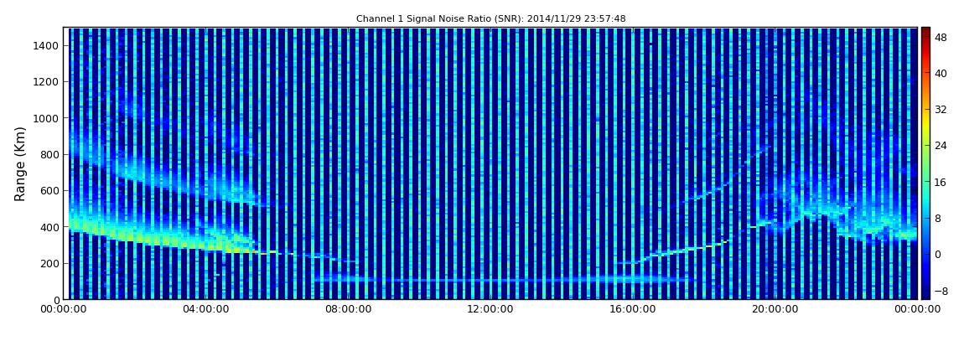Click the plot title showing 2014/11/29 23:57:48

coord(490,19)
